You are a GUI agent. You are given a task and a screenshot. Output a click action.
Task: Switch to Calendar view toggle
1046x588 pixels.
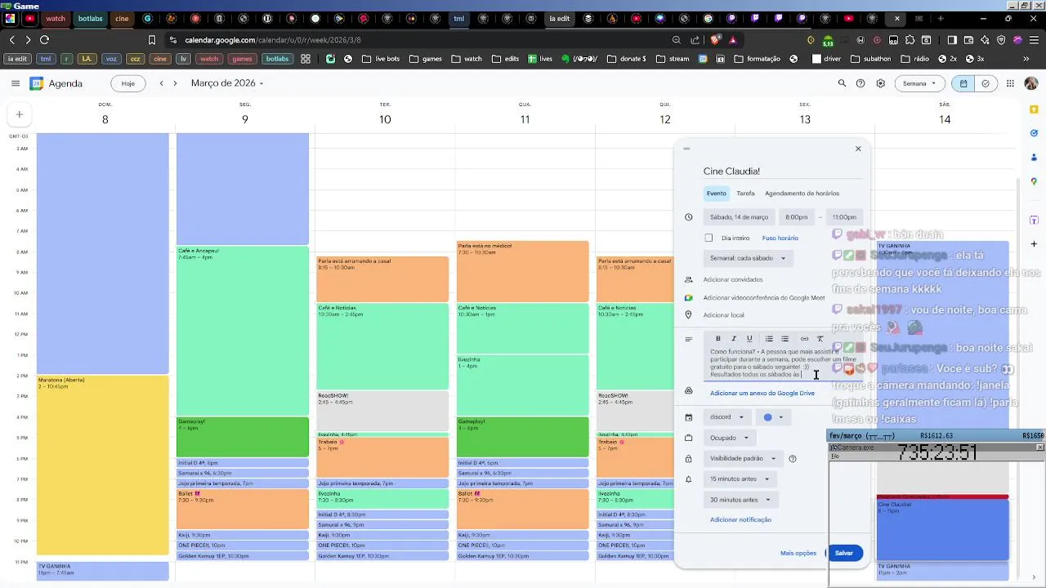[x=964, y=83]
